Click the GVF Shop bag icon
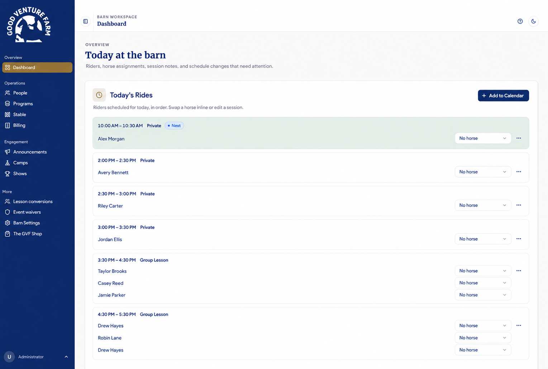Image resolution: width=548 pixels, height=369 pixels. (x=8, y=234)
